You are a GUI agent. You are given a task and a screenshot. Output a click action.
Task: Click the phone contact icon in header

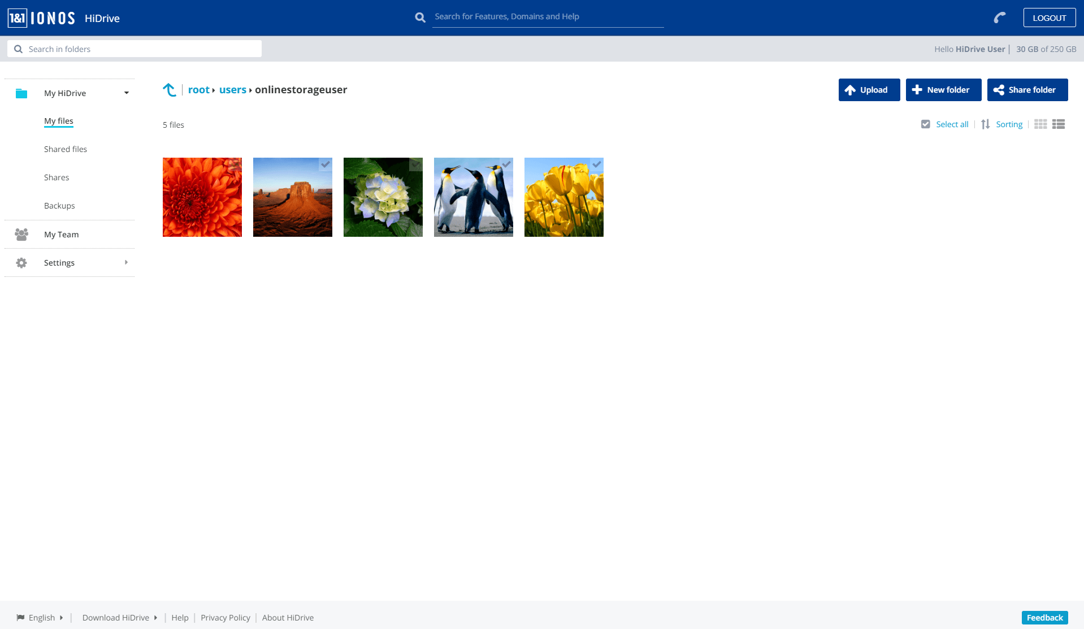click(1000, 18)
